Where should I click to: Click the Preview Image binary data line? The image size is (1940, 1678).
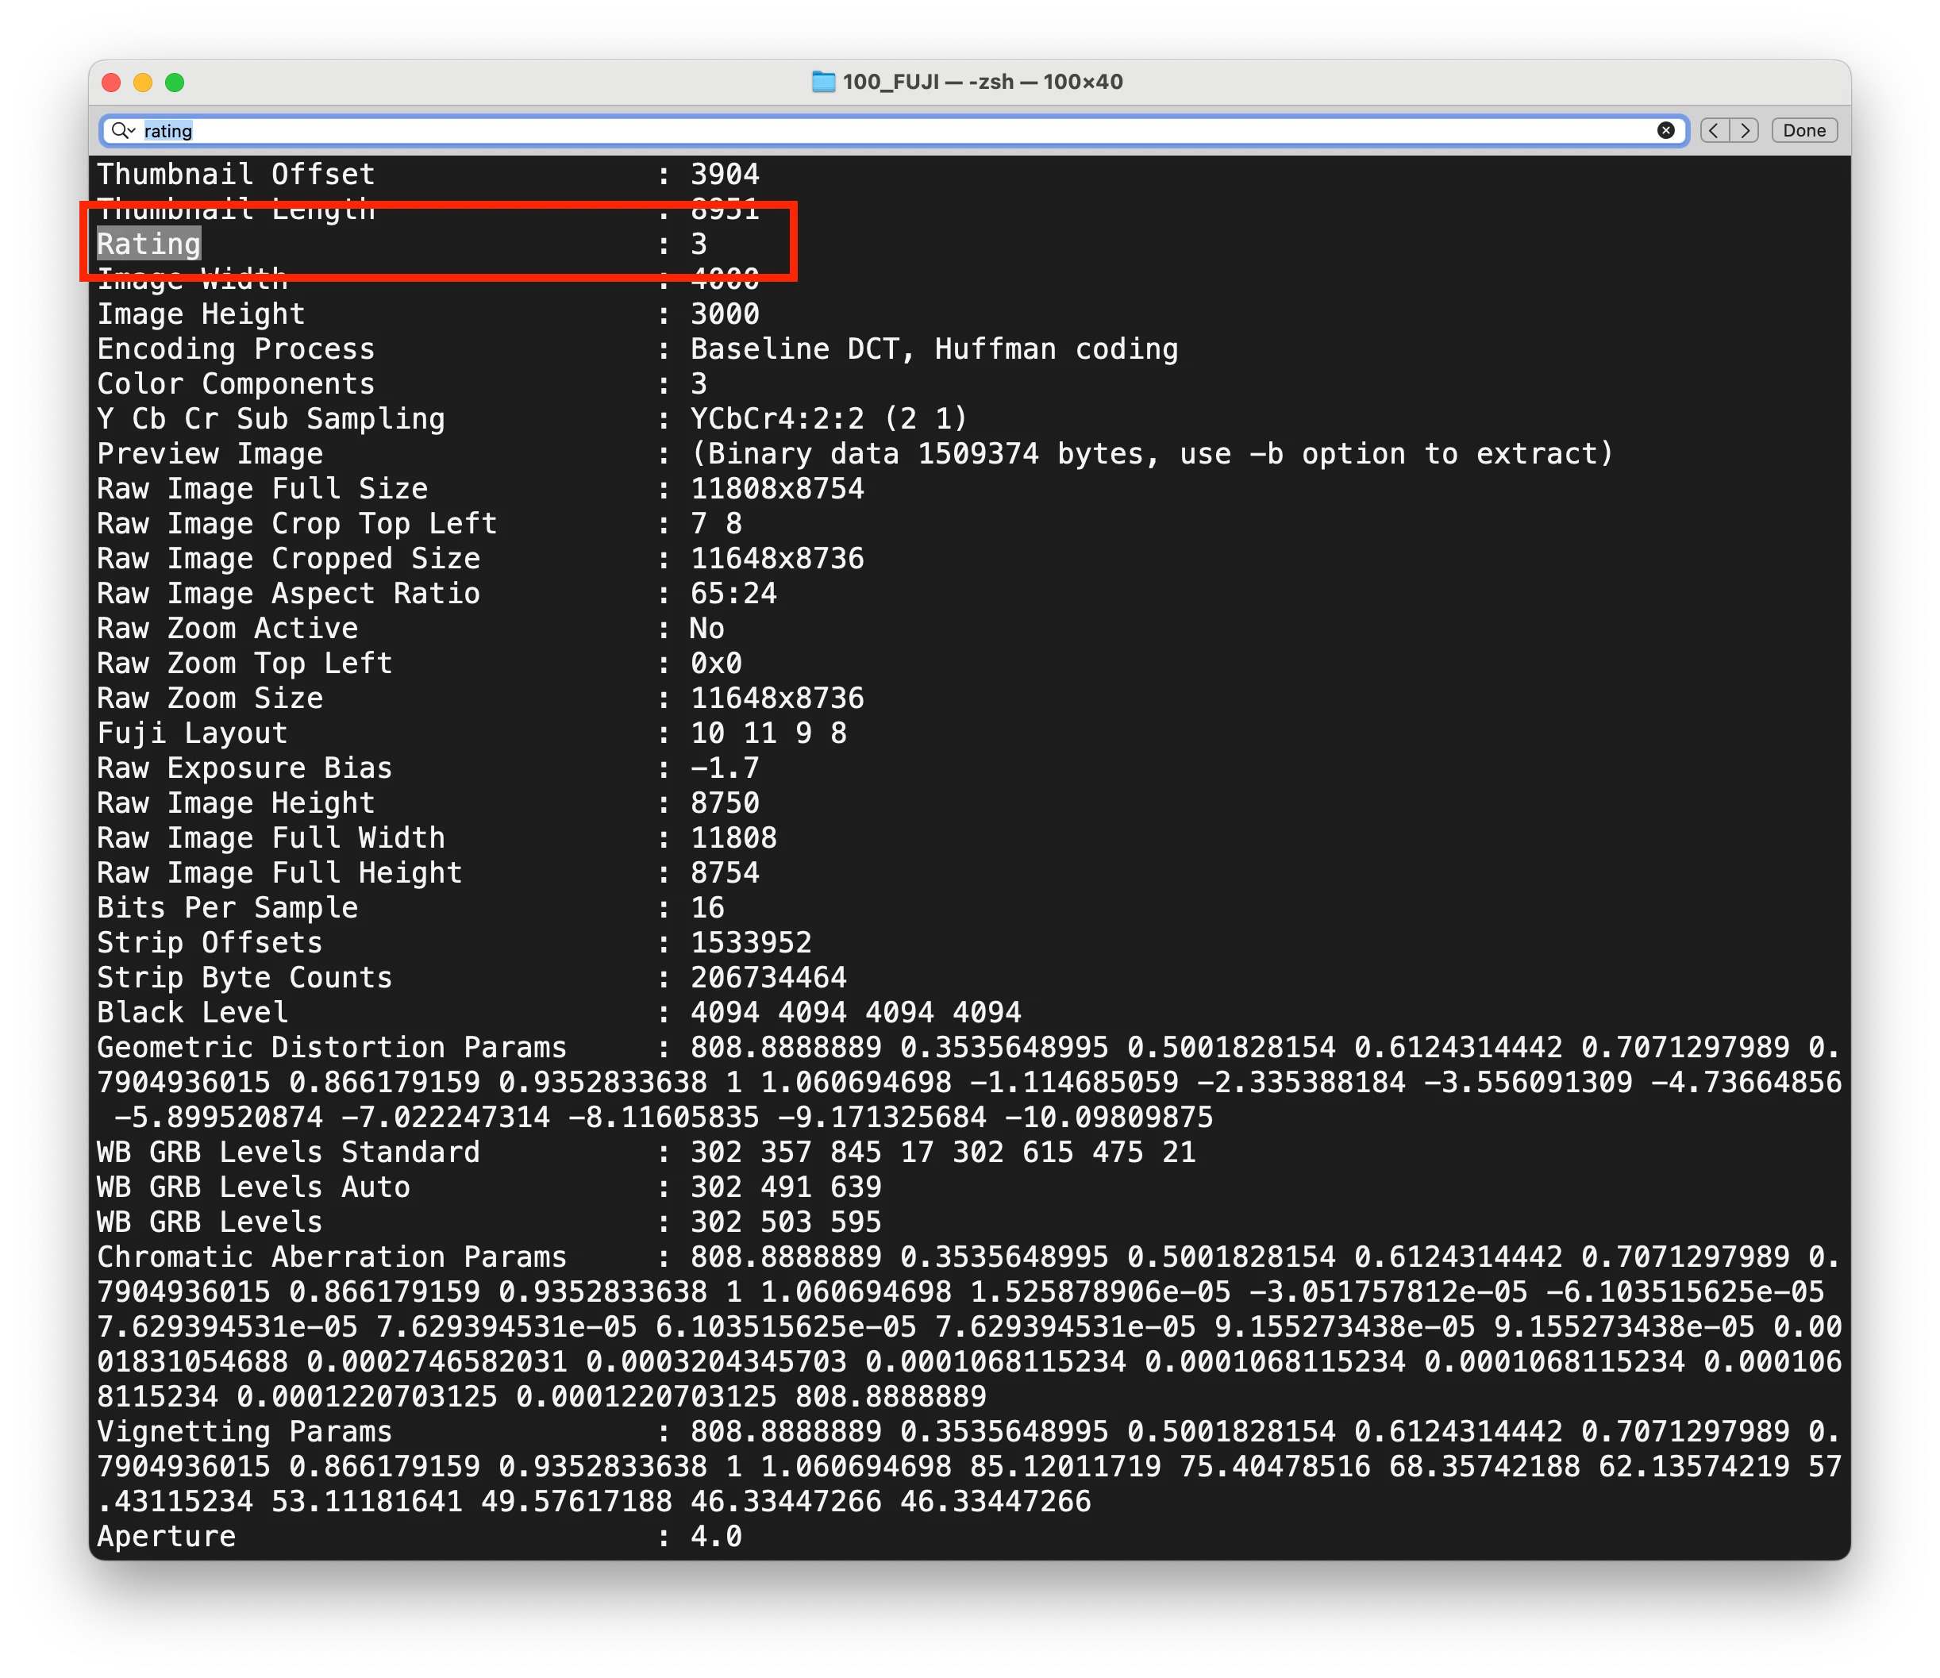(x=1152, y=454)
